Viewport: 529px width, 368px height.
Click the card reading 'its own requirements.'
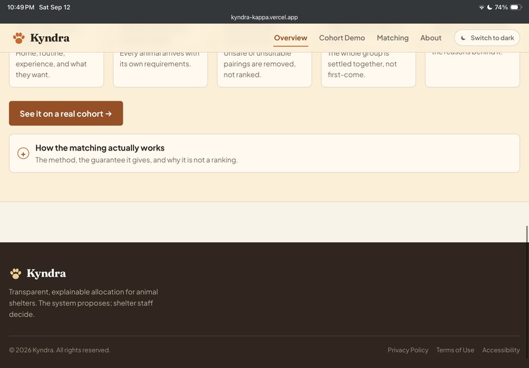pyautogui.click(x=160, y=70)
